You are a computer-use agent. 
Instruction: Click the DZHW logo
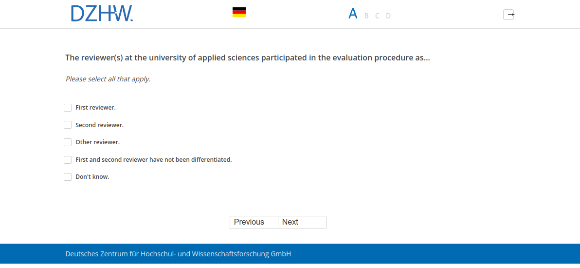102,14
